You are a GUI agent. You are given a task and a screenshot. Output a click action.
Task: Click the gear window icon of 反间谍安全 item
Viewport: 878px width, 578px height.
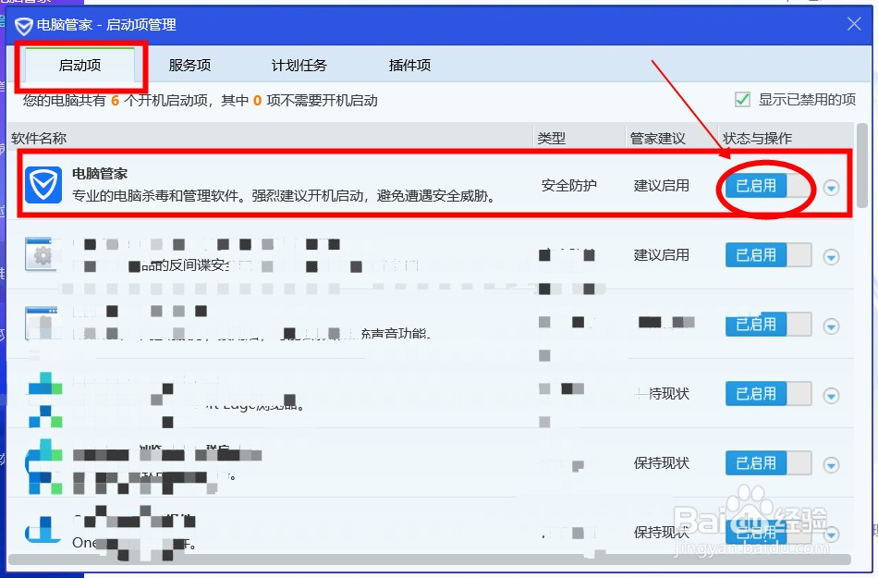41,254
